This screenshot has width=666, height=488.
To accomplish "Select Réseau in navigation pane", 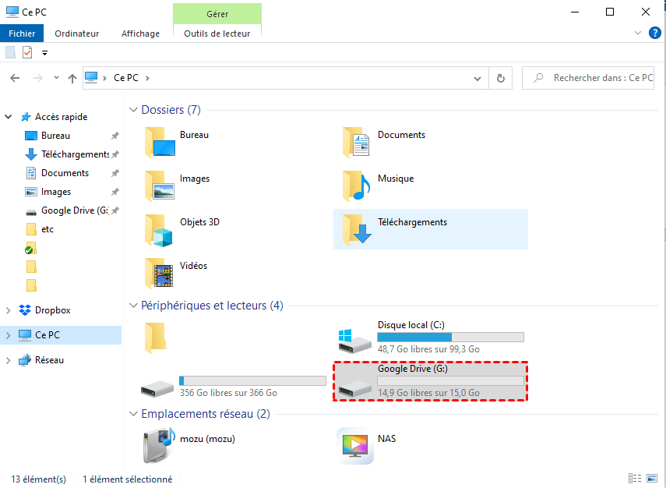I will (x=49, y=360).
